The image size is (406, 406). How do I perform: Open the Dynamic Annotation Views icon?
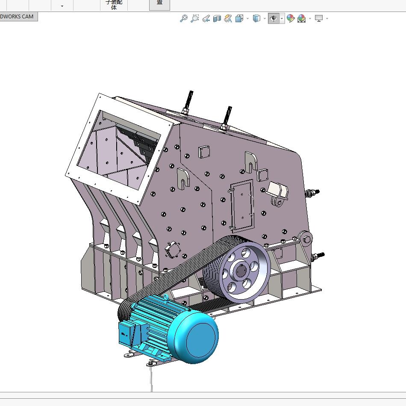(x=228, y=18)
